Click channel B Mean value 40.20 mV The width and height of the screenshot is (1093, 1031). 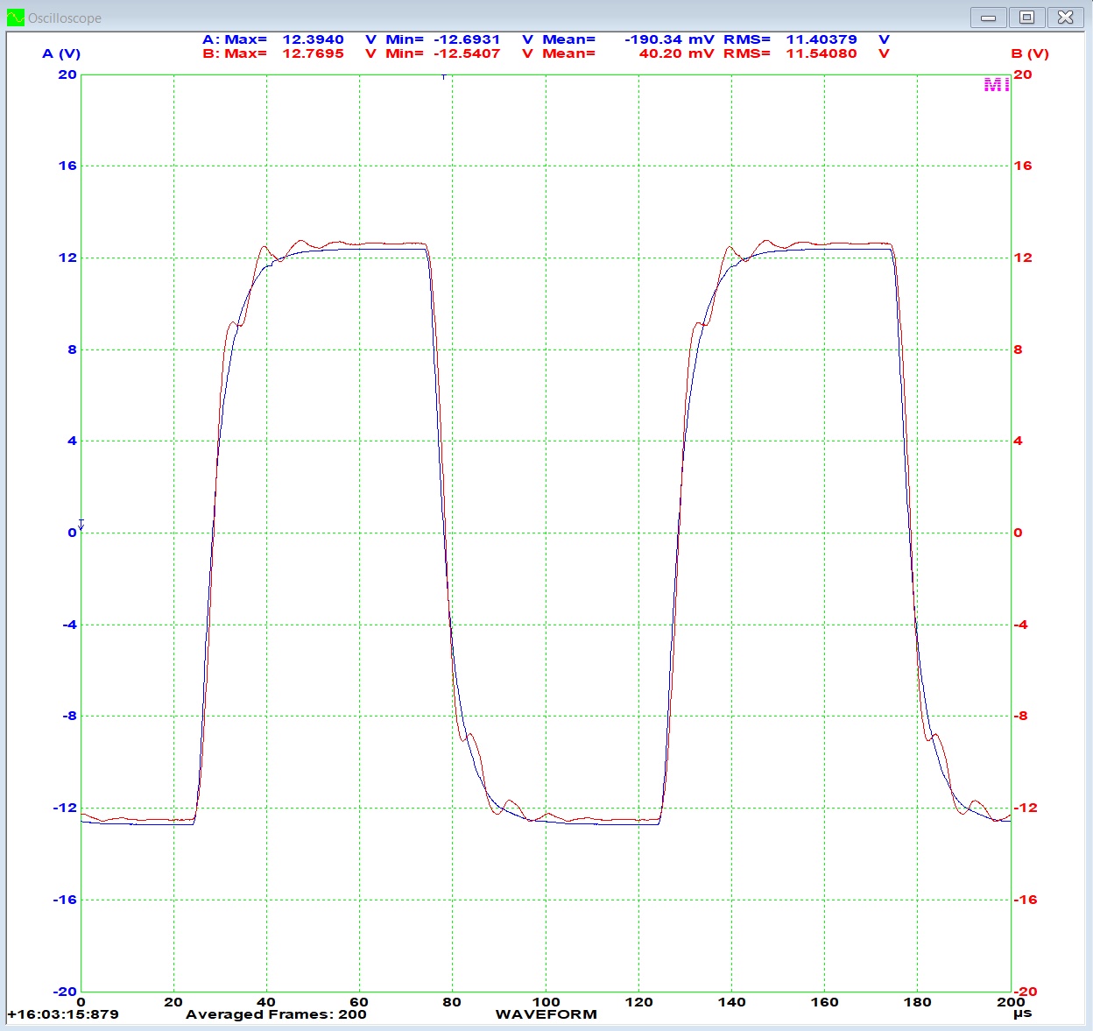point(676,53)
